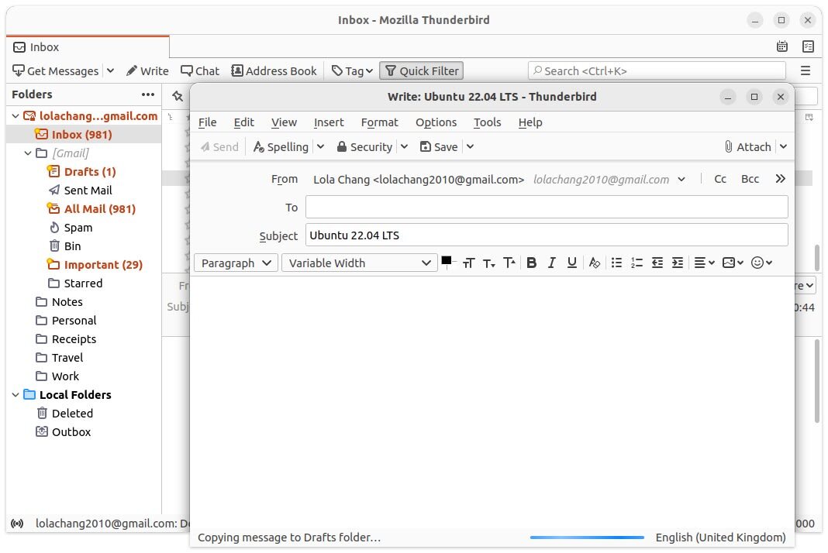828x553 pixels.
Task: Open the insert emoji smiley menu
Action: pos(761,263)
